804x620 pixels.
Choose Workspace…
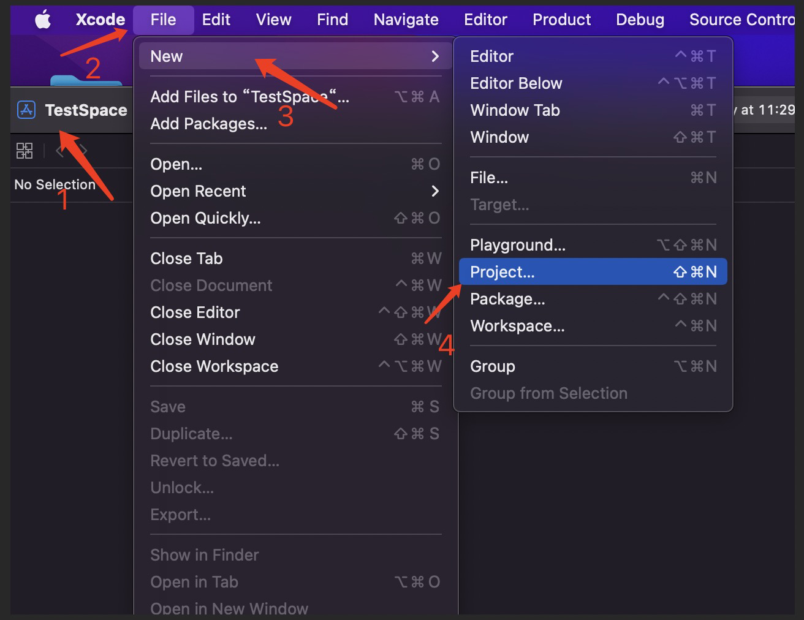coord(593,326)
